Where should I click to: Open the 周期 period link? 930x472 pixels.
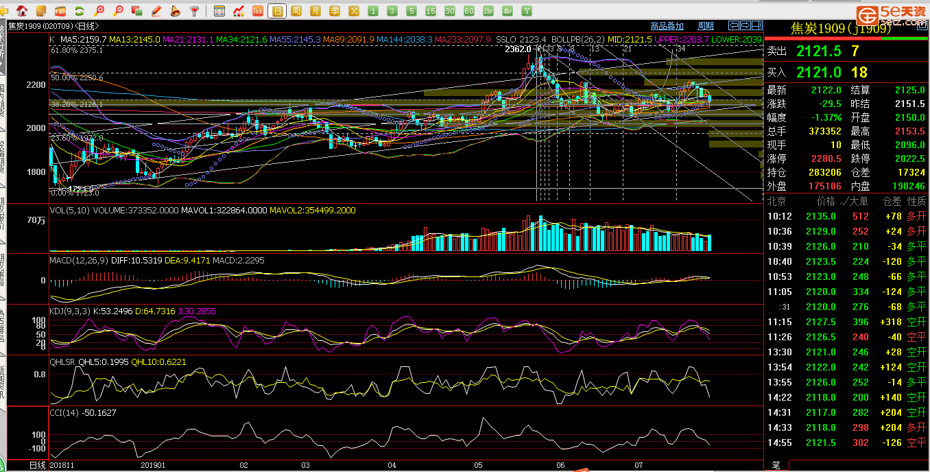pos(705,26)
